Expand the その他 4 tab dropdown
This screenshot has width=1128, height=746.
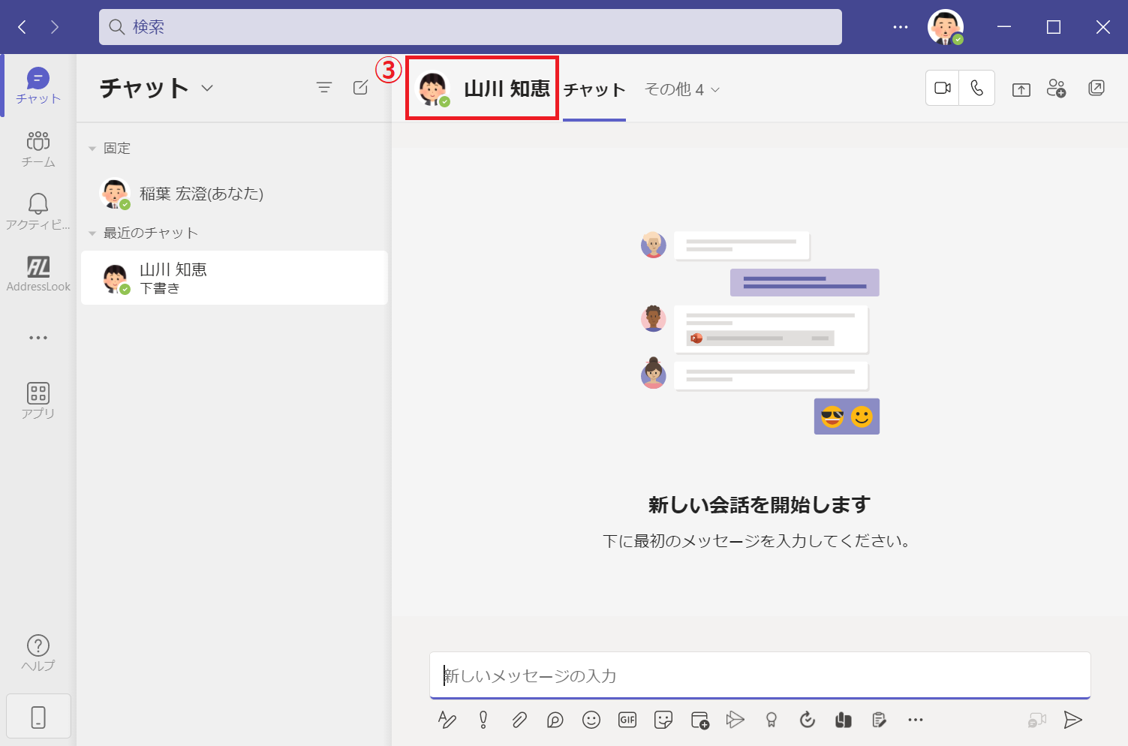pyautogui.click(x=681, y=89)
